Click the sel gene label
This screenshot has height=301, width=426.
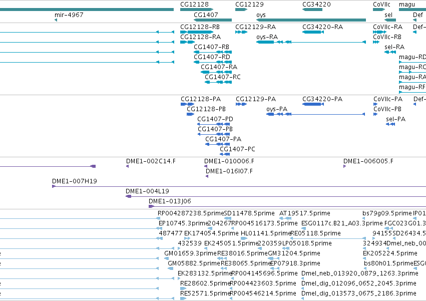(x=388, y=15)
